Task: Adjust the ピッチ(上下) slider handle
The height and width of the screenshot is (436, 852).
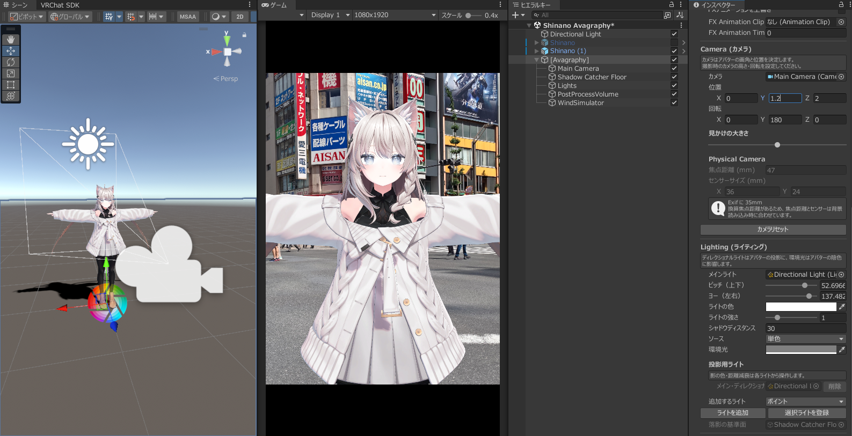Action: coord(805,285)
